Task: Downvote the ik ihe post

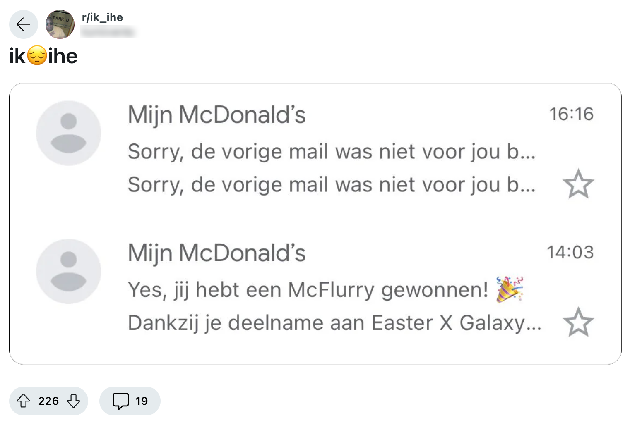Action: click(74, 401)
